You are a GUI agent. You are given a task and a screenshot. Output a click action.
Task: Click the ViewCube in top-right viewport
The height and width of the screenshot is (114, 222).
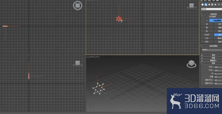[191, 6]
